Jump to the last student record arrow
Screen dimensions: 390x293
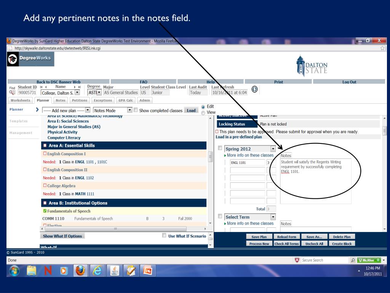coord(79,87)
